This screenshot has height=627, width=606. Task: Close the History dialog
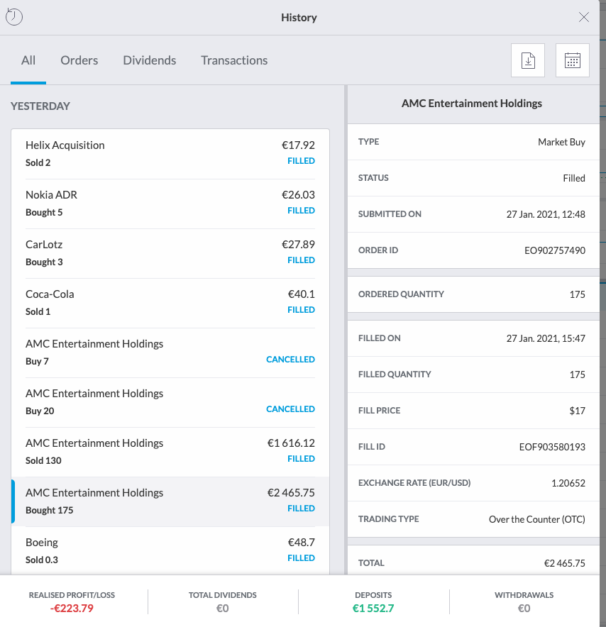point(583,17)
